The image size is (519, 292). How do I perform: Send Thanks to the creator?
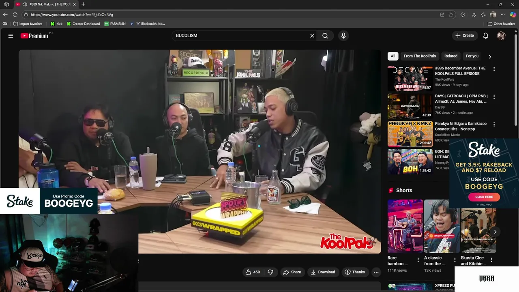point(354,272)
